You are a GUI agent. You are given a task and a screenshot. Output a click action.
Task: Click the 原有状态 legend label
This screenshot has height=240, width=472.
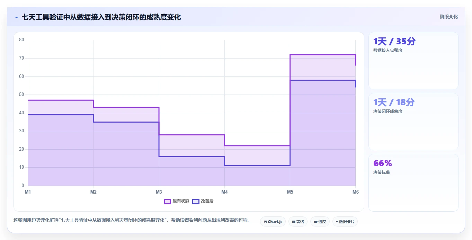coord(181,201)
